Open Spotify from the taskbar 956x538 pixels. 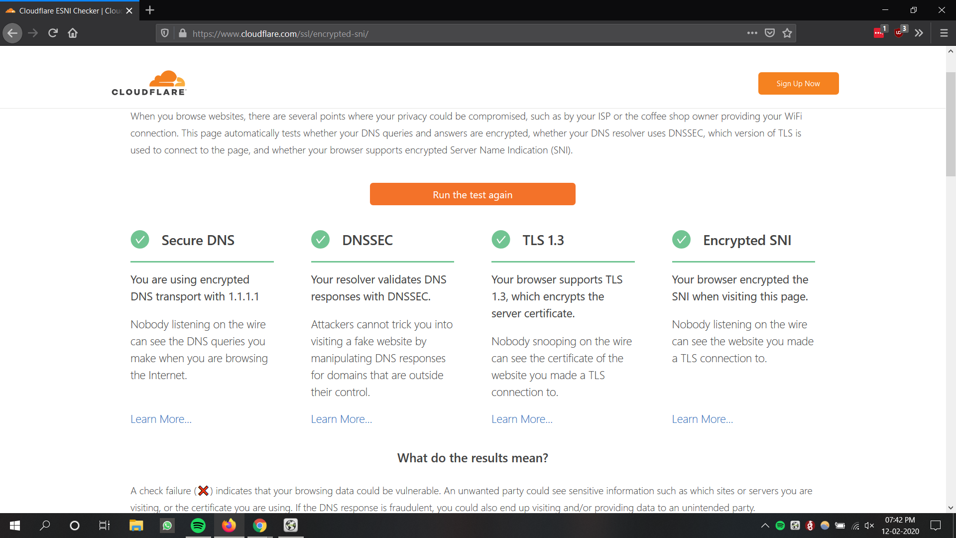tap(198, 526)
